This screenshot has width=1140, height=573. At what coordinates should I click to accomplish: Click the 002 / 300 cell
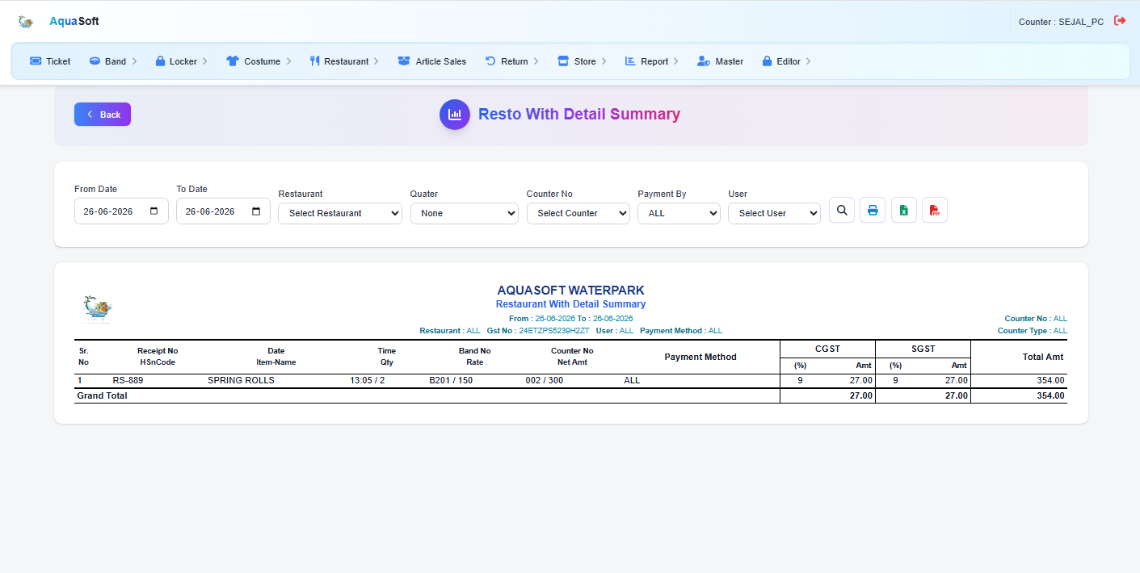tap(545, 380)
